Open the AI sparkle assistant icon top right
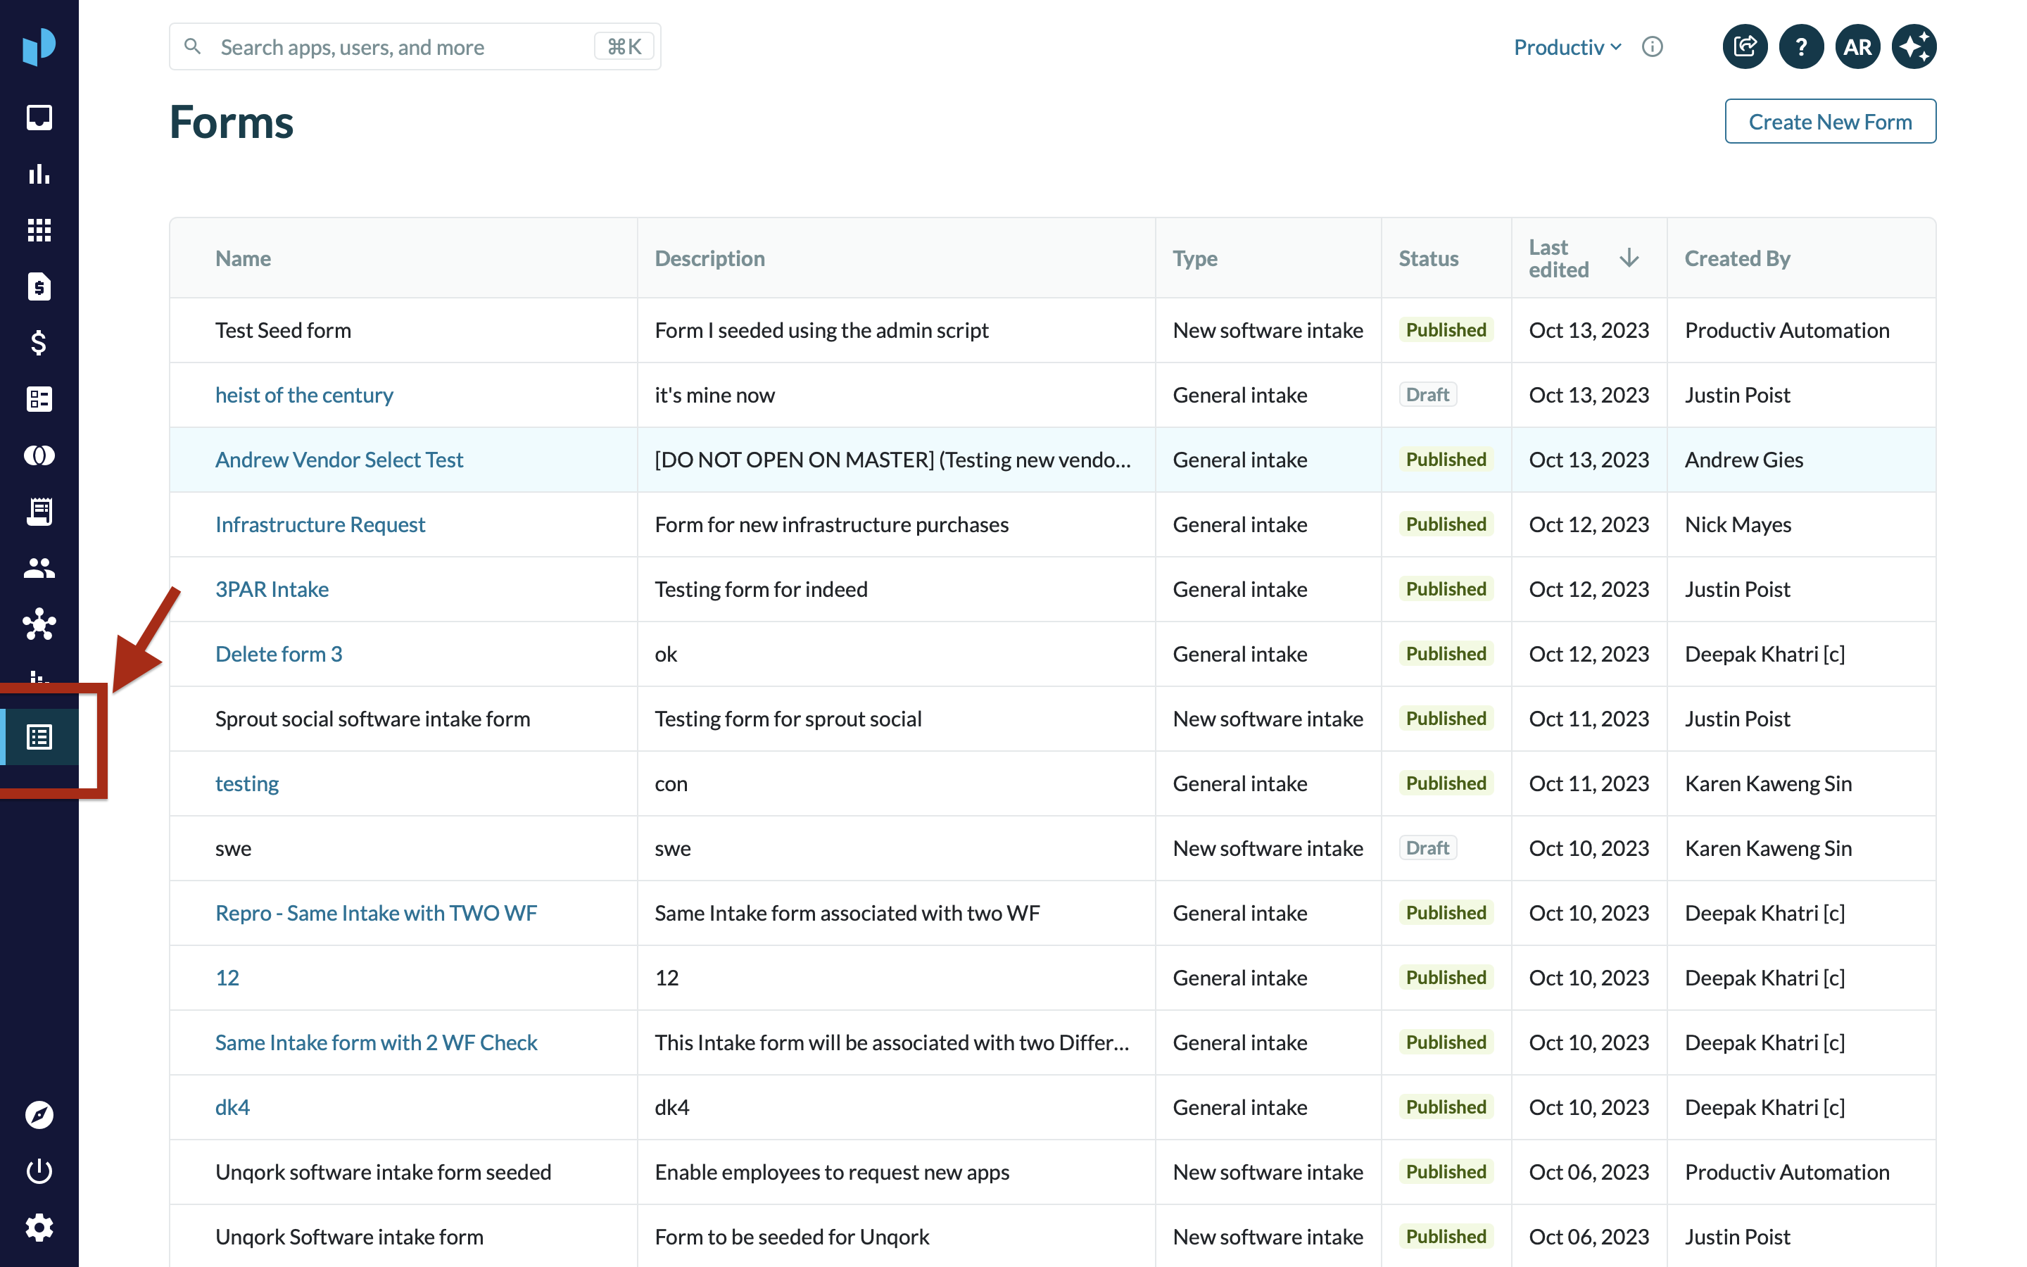This screenshot has height=1267, width=2027. pyautogui.click(x=1914, y=46)
